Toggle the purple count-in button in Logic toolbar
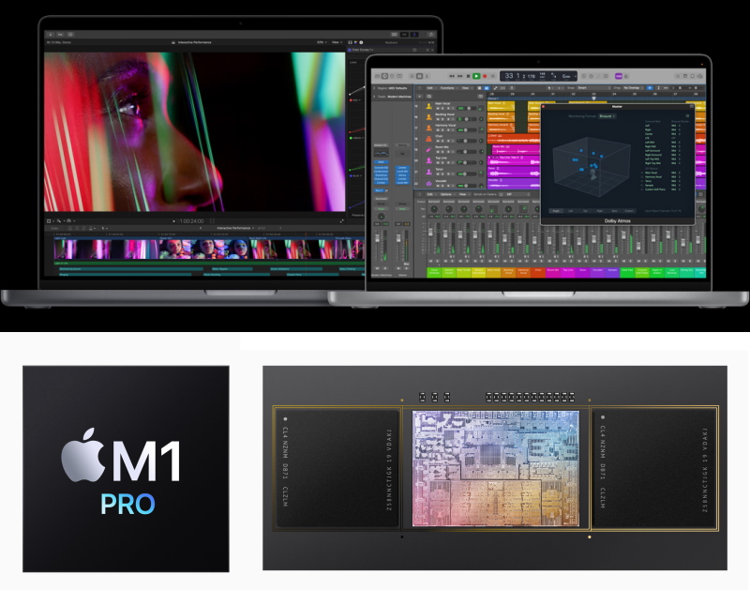 point(619,76)
